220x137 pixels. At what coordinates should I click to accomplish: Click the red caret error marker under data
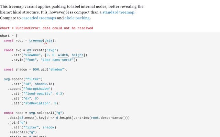46,43
